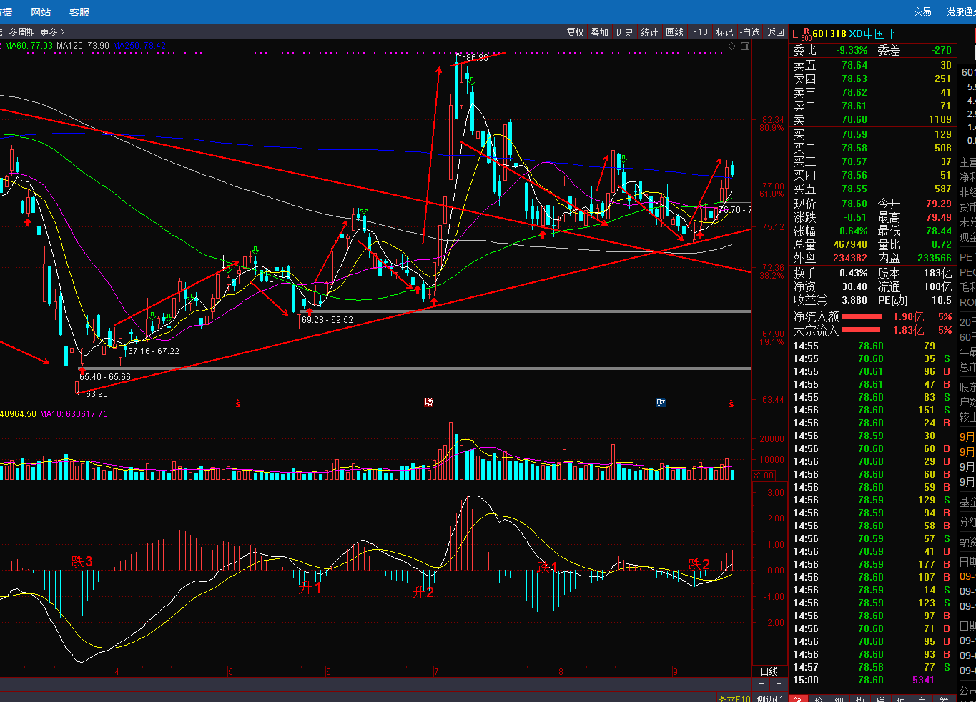Zoom in the chart with plus button
This screenshot has width=976, height=702.
(x=761, y=684)
